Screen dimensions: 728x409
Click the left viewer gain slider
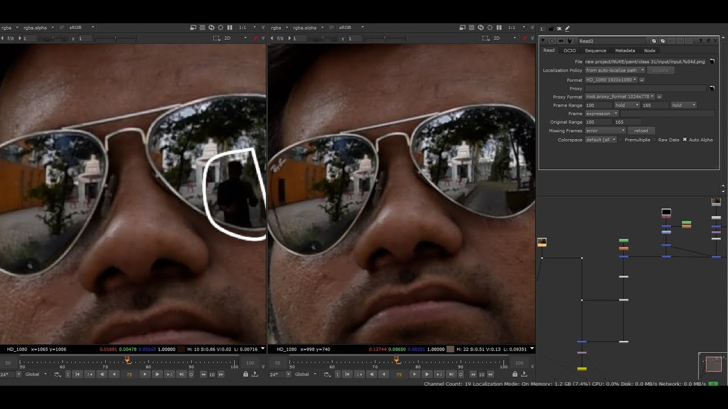(x=53, y=38)
